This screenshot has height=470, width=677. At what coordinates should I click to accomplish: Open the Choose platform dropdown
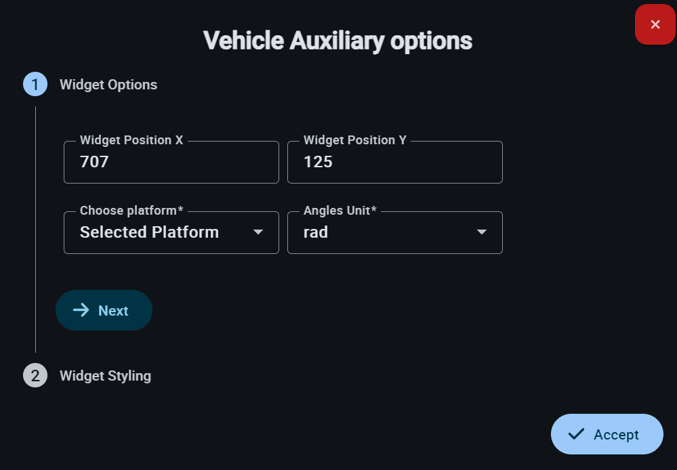pyautogui.click(x=171, y=232)
